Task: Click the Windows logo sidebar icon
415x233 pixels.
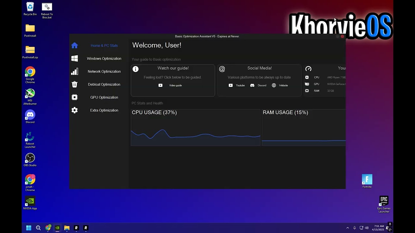Action: [x=75, y=59]
